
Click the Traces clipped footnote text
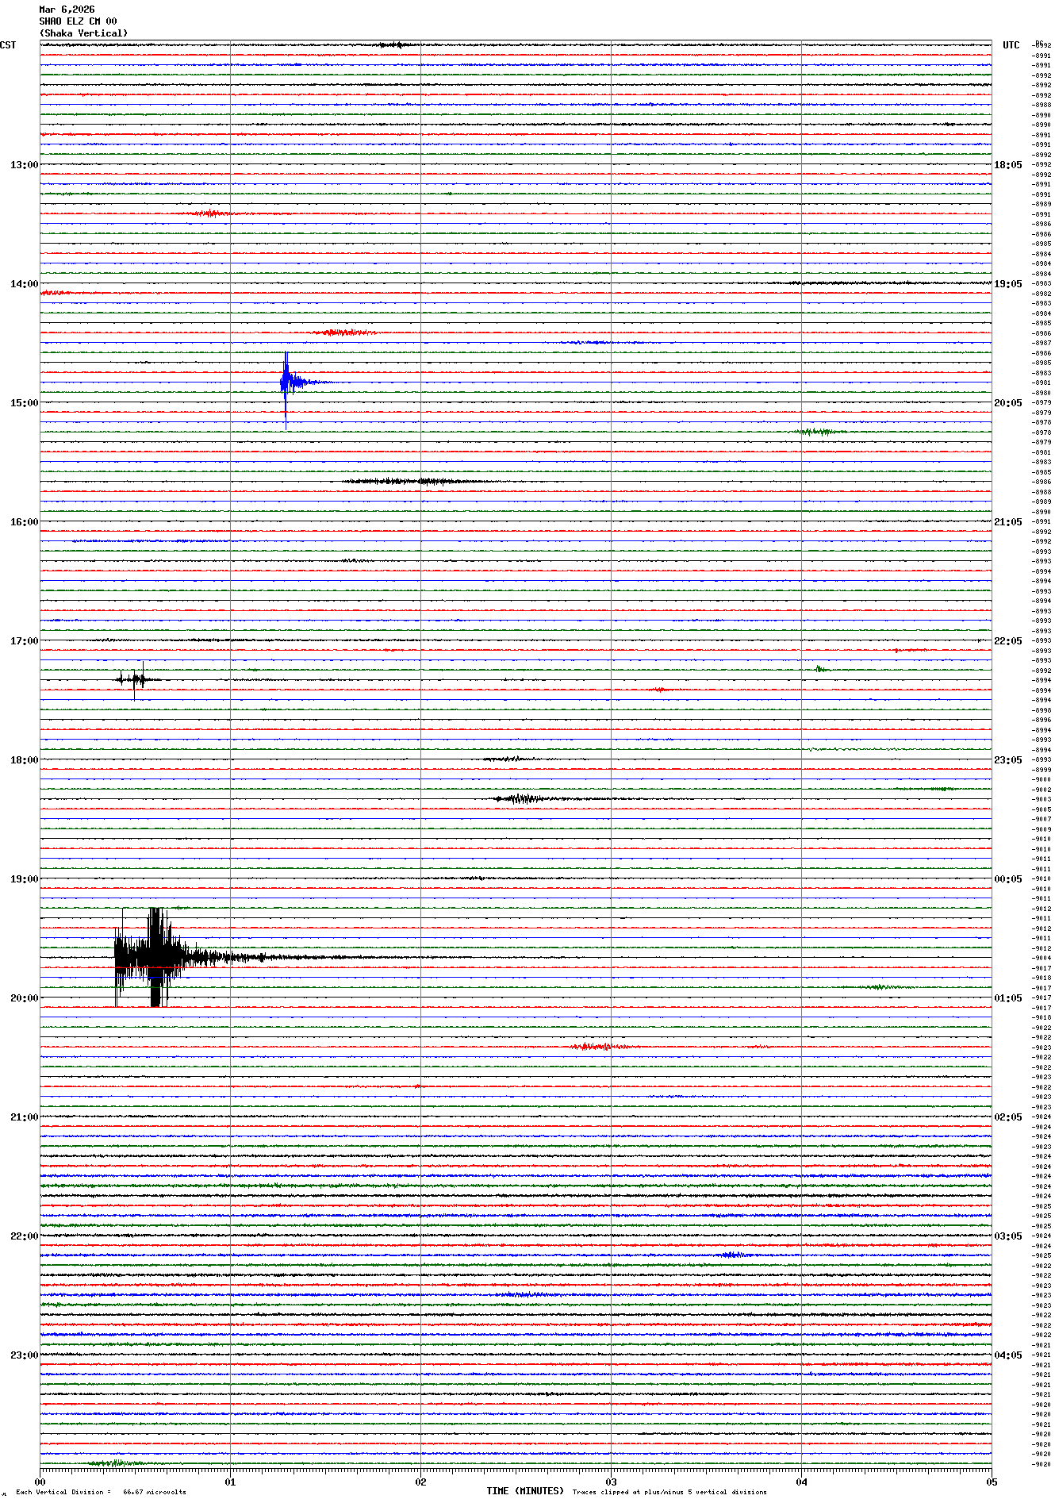(x=669, y=1492)
